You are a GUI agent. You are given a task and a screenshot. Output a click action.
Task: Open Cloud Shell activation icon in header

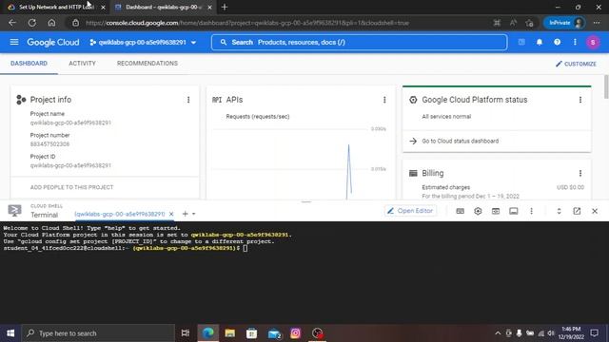(x=521, y=42)
